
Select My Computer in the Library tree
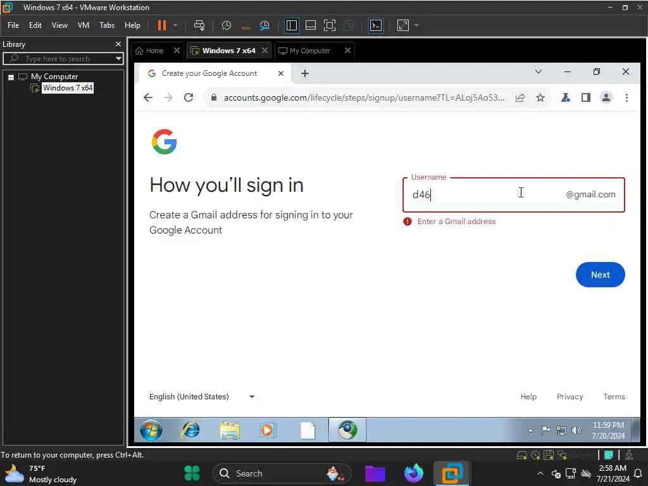click(x=54, y=77)
